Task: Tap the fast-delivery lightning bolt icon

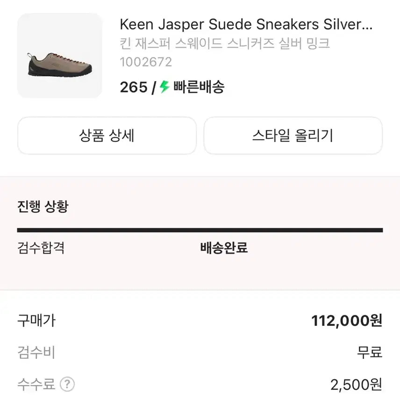Action: 164,87
